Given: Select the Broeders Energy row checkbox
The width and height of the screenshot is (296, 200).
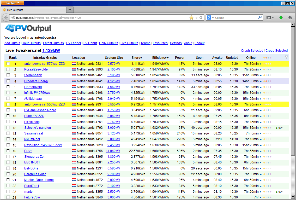Looking at the screenshot, I should (x=8, y=81).
